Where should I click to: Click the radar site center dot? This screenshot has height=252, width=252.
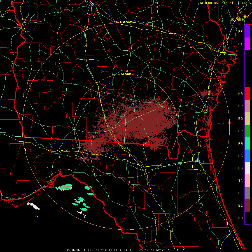(x=126, y=126)
